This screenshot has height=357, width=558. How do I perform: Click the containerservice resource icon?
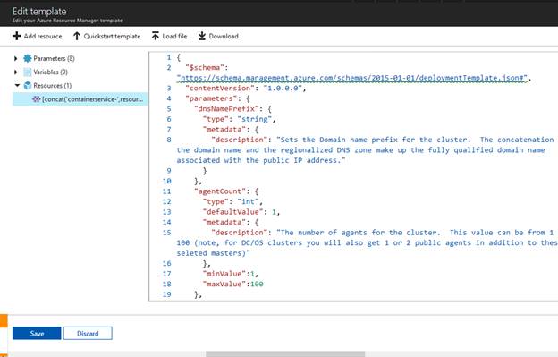pos(37,99)
